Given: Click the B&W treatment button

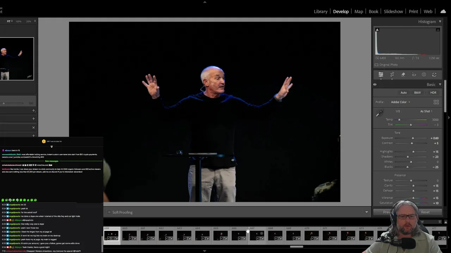Looking at the screenshot, I should pos(417,93).
